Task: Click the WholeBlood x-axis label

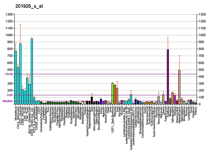Action: (16, 113)
